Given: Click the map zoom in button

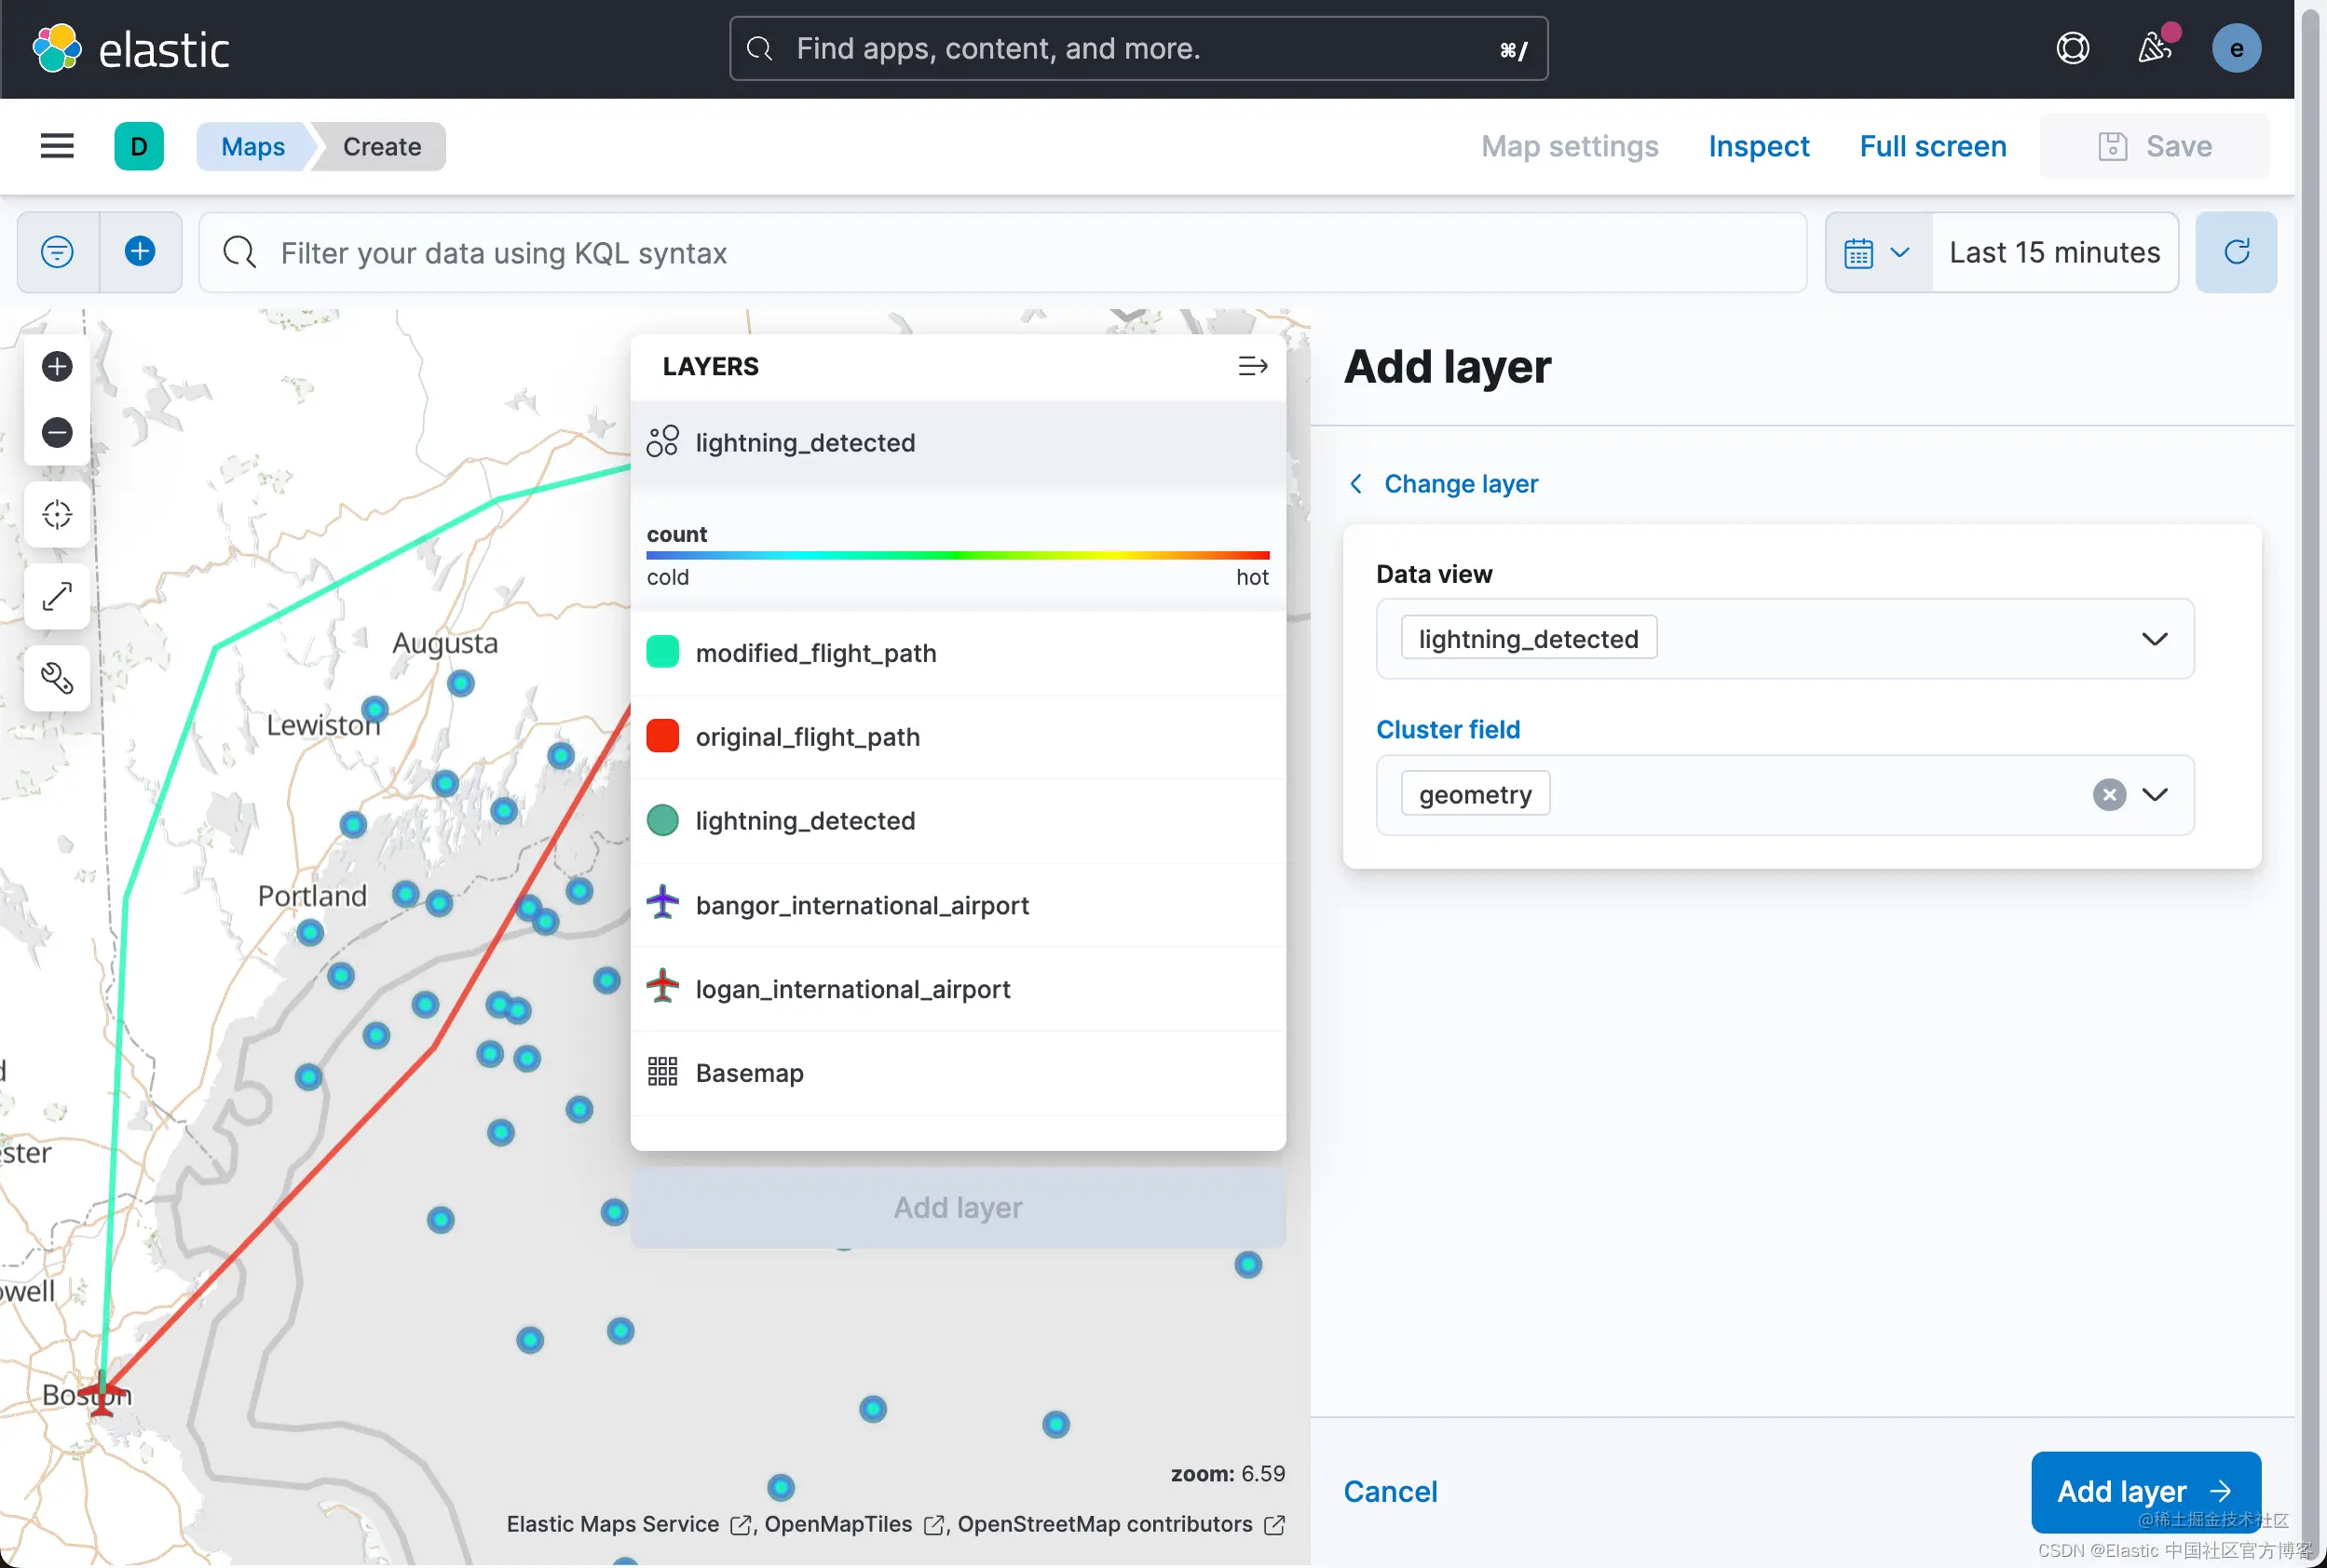Looking at the screenshot, I should (57, 367).
